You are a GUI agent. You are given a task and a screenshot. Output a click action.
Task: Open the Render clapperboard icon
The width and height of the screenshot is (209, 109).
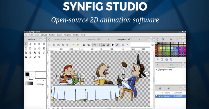(x=84, y=45)
